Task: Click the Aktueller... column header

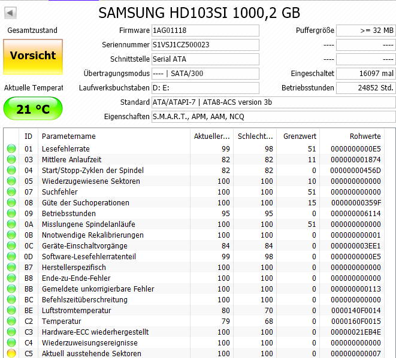Action: (x=211, y=136)
